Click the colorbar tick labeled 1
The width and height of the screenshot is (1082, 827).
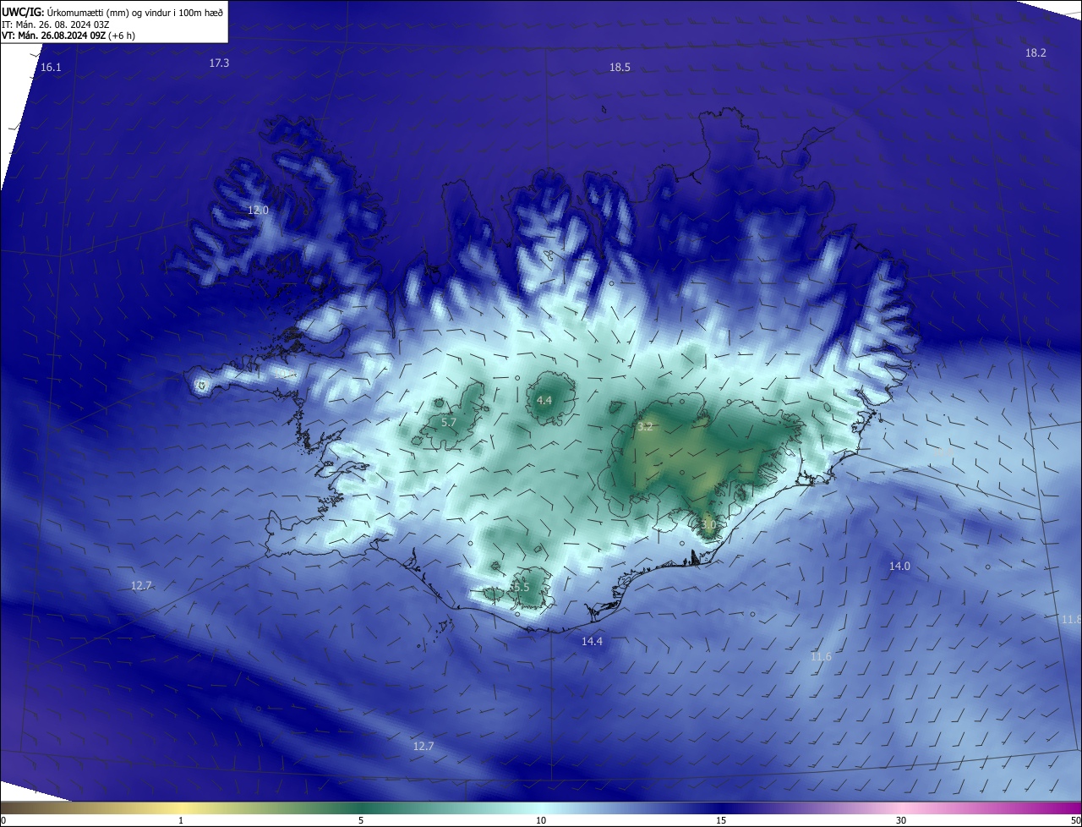point(181,820)
